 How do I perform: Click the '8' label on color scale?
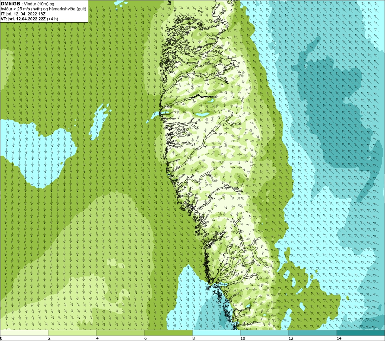pos(194,338)
